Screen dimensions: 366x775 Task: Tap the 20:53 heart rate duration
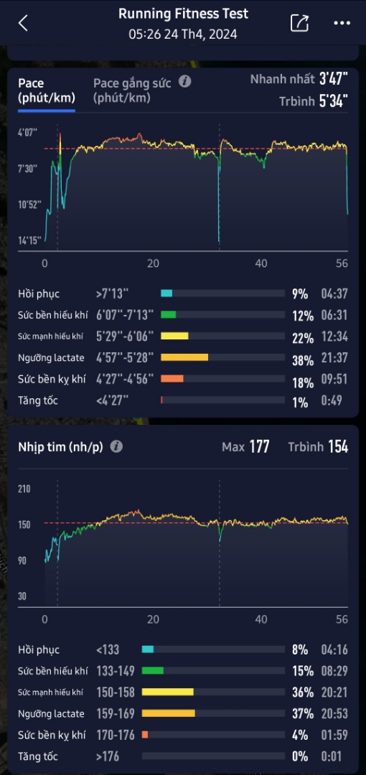(x=334, y=714)
